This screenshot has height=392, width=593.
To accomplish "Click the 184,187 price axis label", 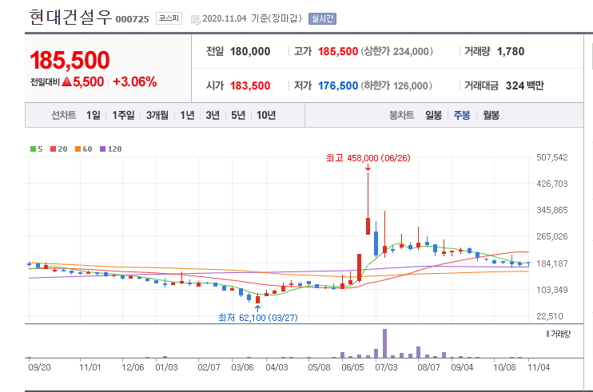I will click(552, 263).
